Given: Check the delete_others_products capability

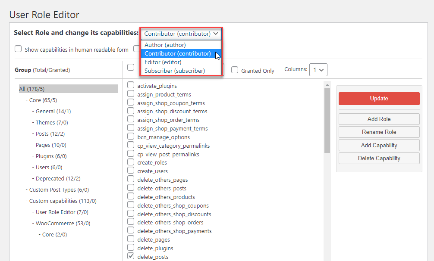Looking at the screenshot, I should point(131,196).
